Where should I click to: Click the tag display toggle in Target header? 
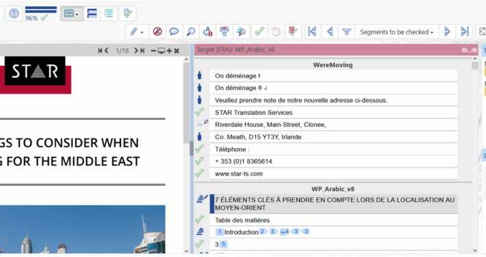[x=470, y=50]
